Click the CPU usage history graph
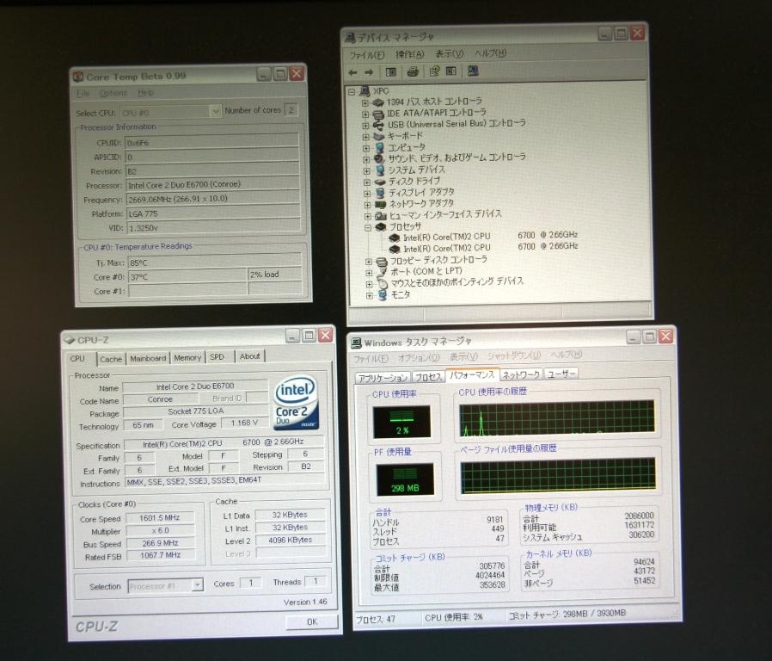Screen dimensions: 772x661 (557, 418)
